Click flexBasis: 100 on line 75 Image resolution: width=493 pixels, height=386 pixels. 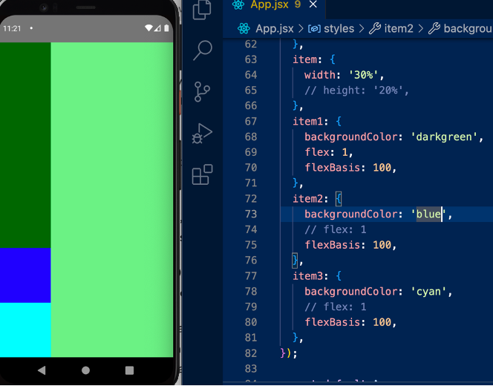pyautogui.click(x=350, y=245)
